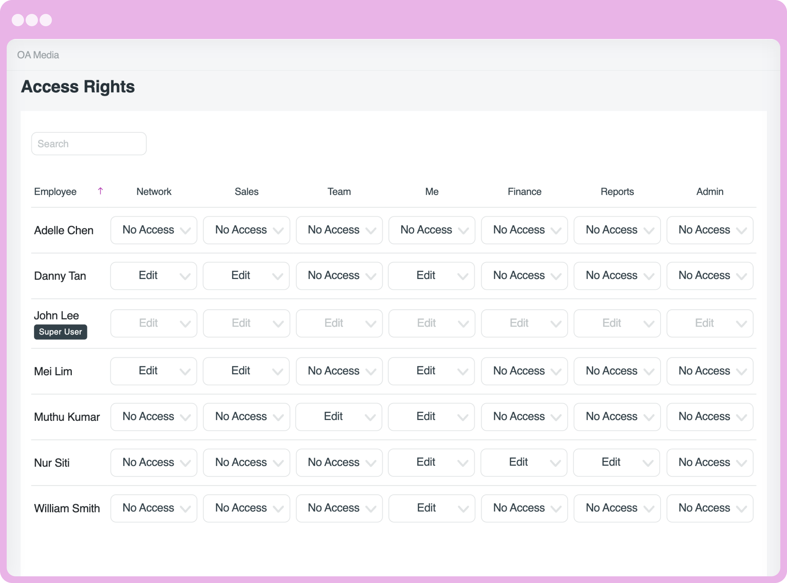787x583 pixels.
Task: Click the chevron in Mei Lim's Me dropdown
Action: coord(463,371)
